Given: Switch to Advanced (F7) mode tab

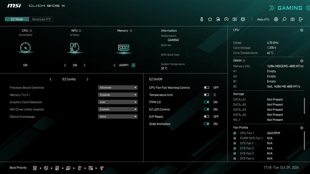Looking at the screenshot, I should (41, 19).
